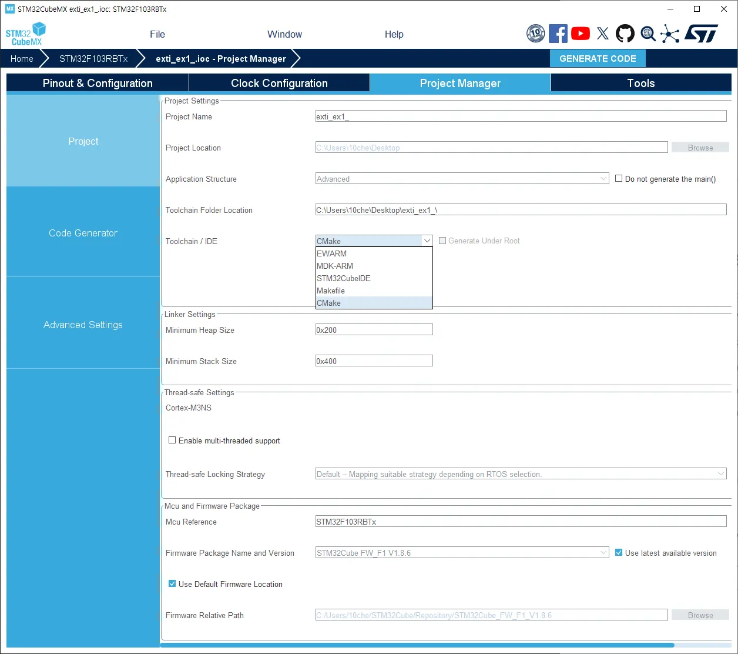Toggle Generate Under Root checkbox

click(x=442, y=241)
